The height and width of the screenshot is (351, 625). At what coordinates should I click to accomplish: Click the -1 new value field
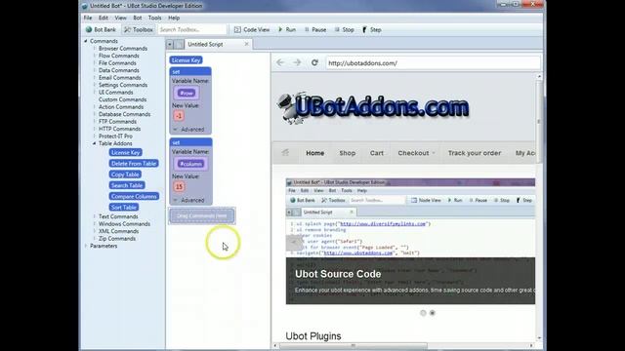179,116
